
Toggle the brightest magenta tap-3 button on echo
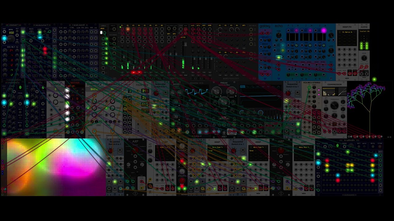click(x=324, y=31)
